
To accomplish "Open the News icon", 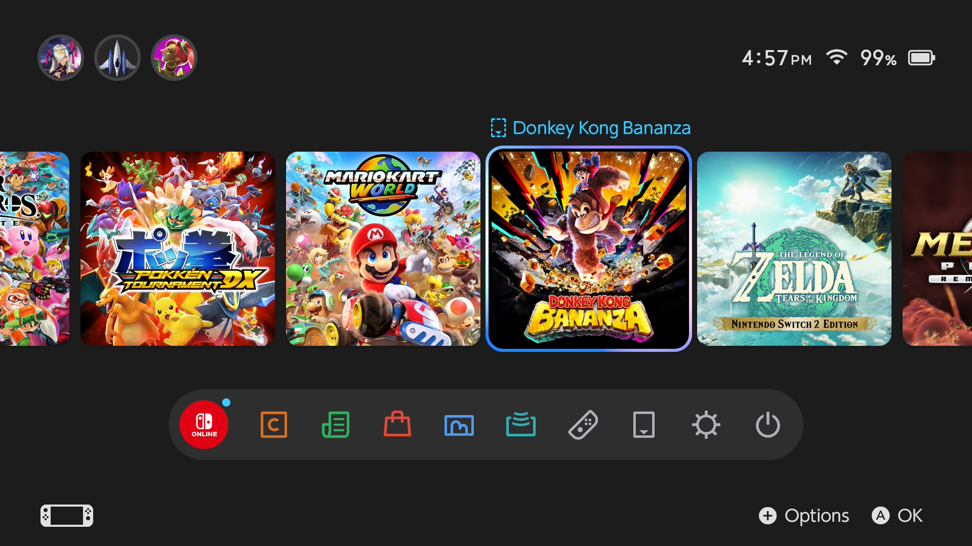I will pyautogui.click(x=336, y=425).
